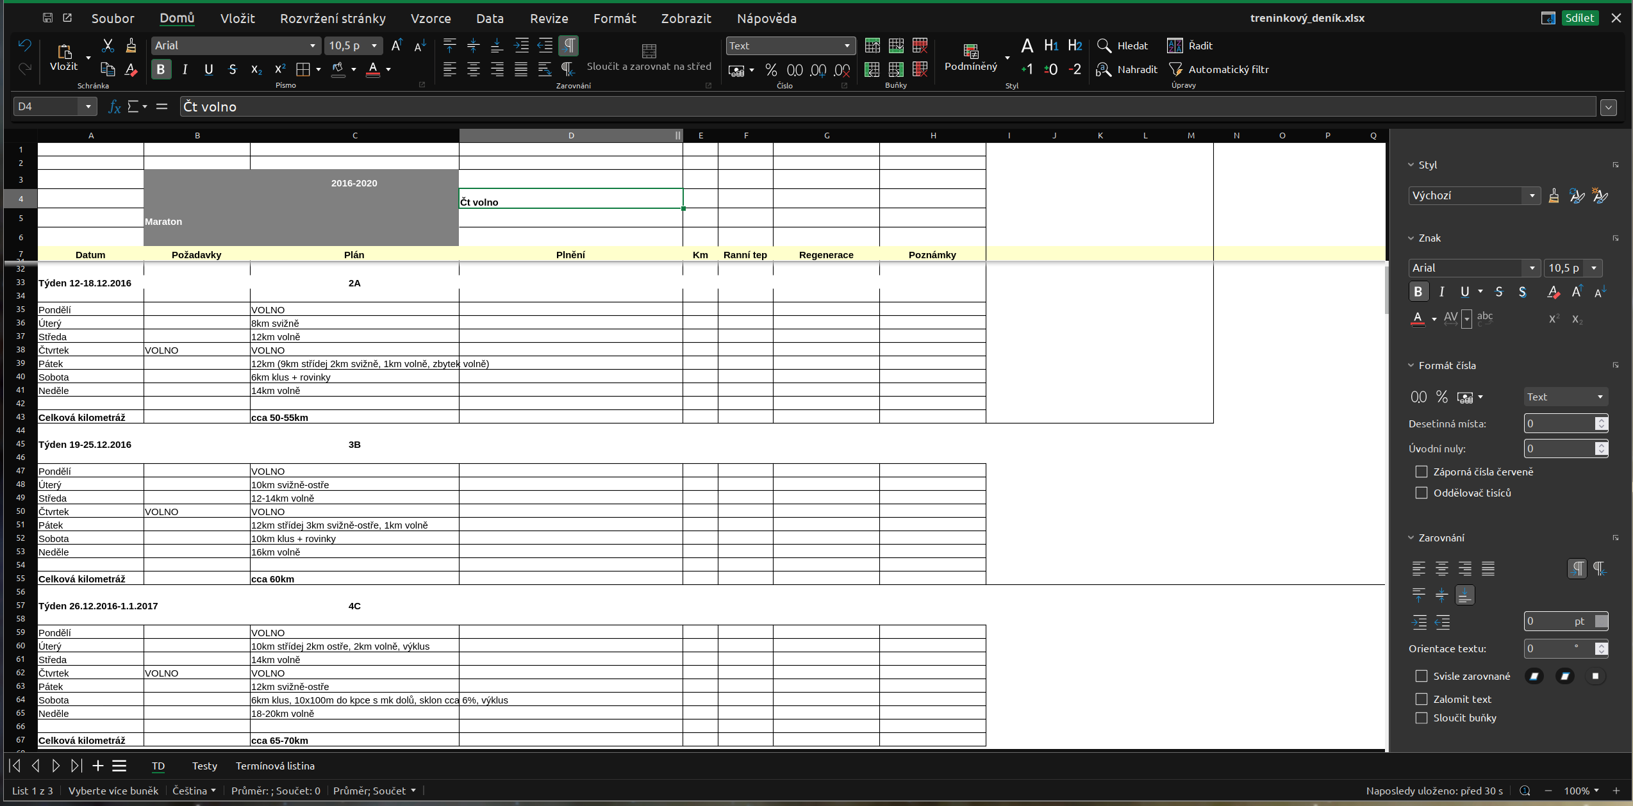Click the Undo arrow icon
Image resolution: width=1633 pixels, height=806 pixels.
pyautogui.click(x=25, y=45)
